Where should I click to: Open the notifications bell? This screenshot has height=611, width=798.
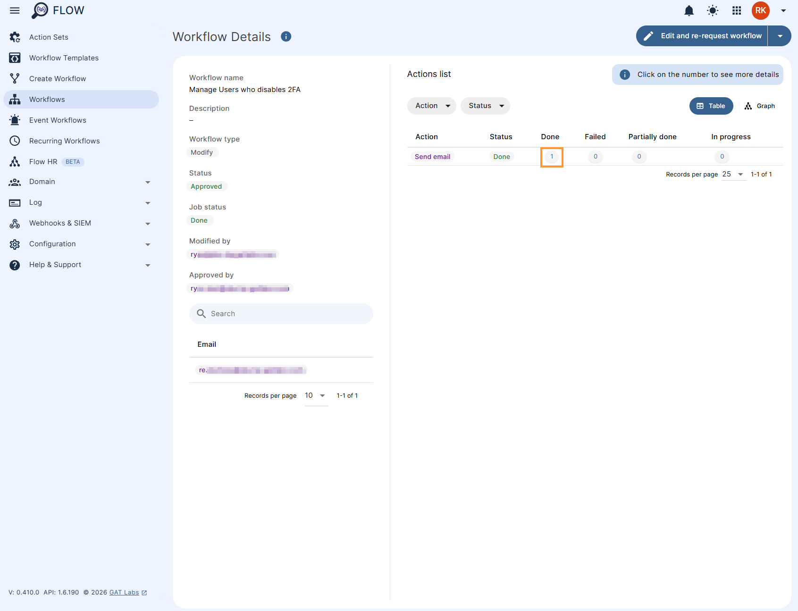(689, 10)
